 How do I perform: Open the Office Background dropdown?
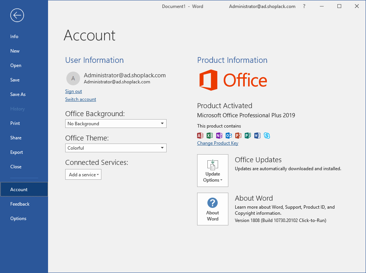[x=116, y=124]
